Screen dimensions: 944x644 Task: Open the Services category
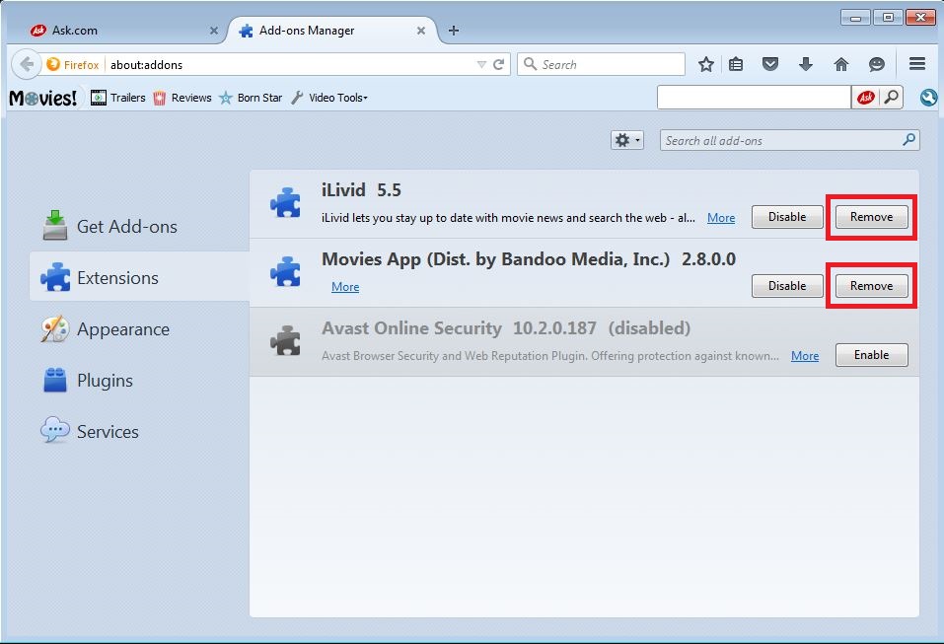(140, 432)
